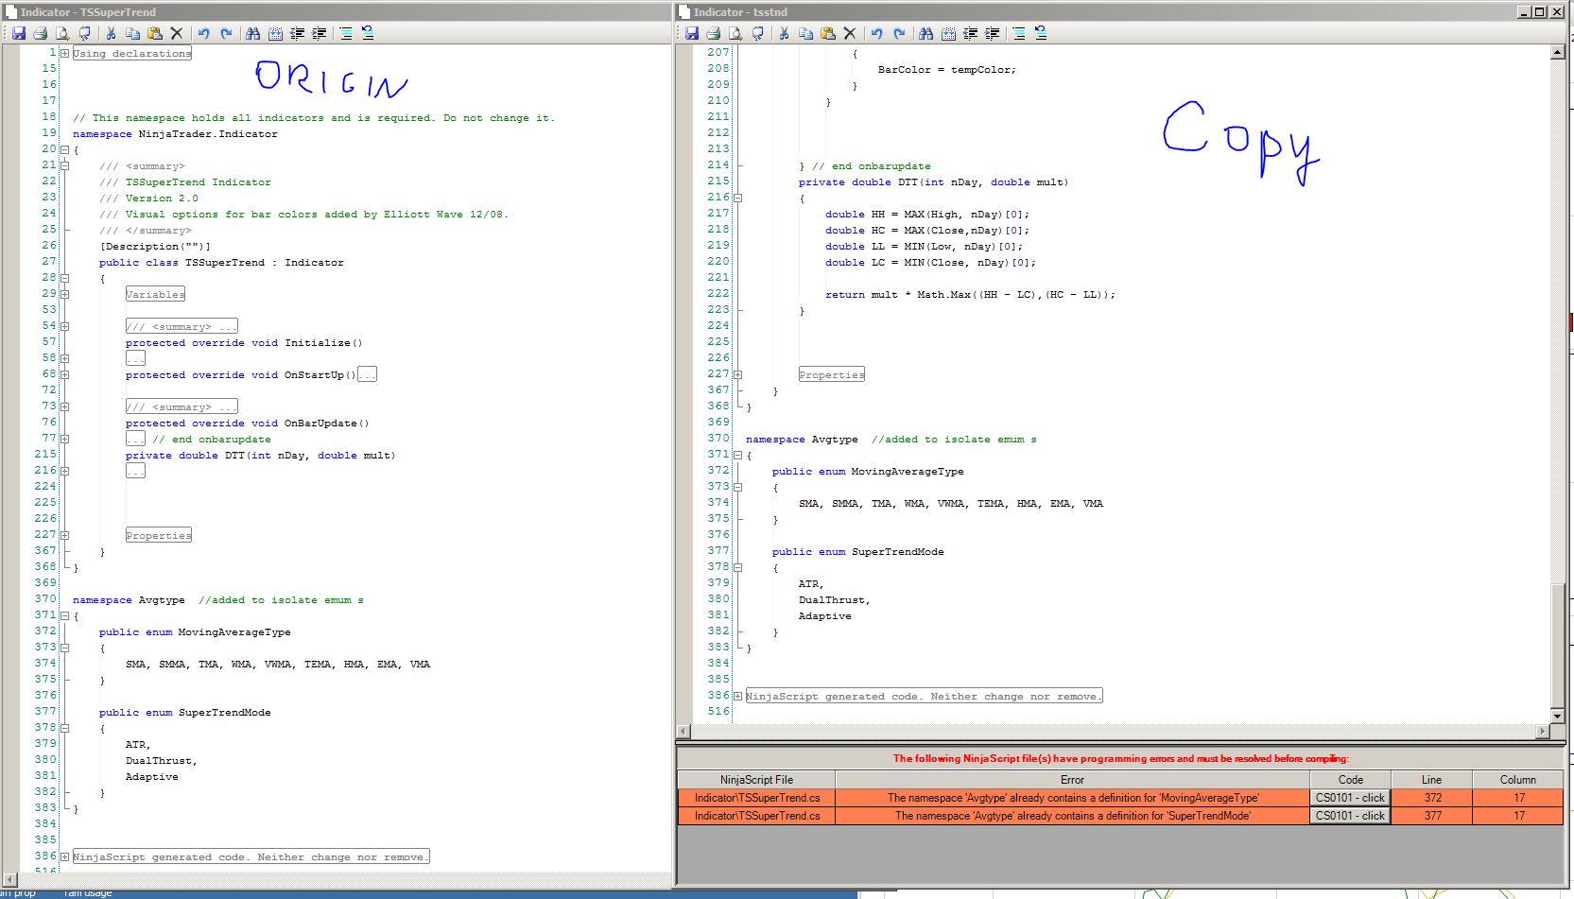This screenshot has width=1574, height=899.
Task: Select the 'already contains a definition for MovingAverageType' error
Action: 1073,798
